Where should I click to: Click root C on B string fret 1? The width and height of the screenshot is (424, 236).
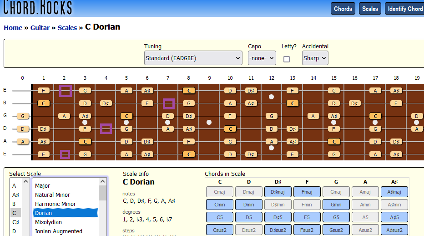[44, 103]
